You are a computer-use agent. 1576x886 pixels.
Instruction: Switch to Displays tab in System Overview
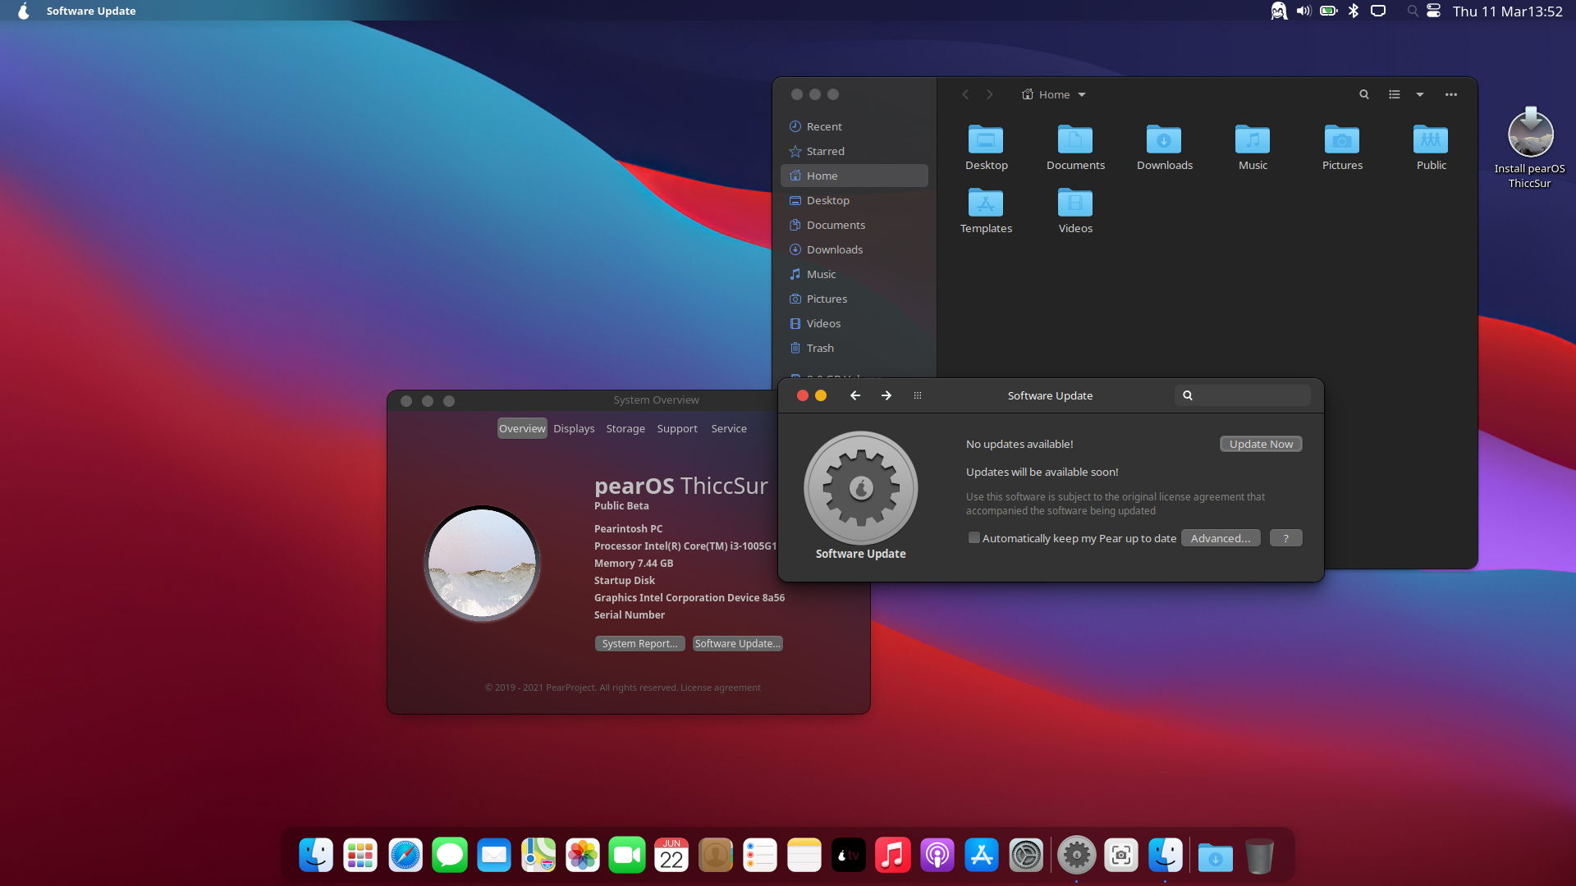(574, 428)
